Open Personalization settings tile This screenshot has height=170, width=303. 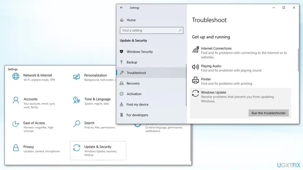tap(94, 77)
